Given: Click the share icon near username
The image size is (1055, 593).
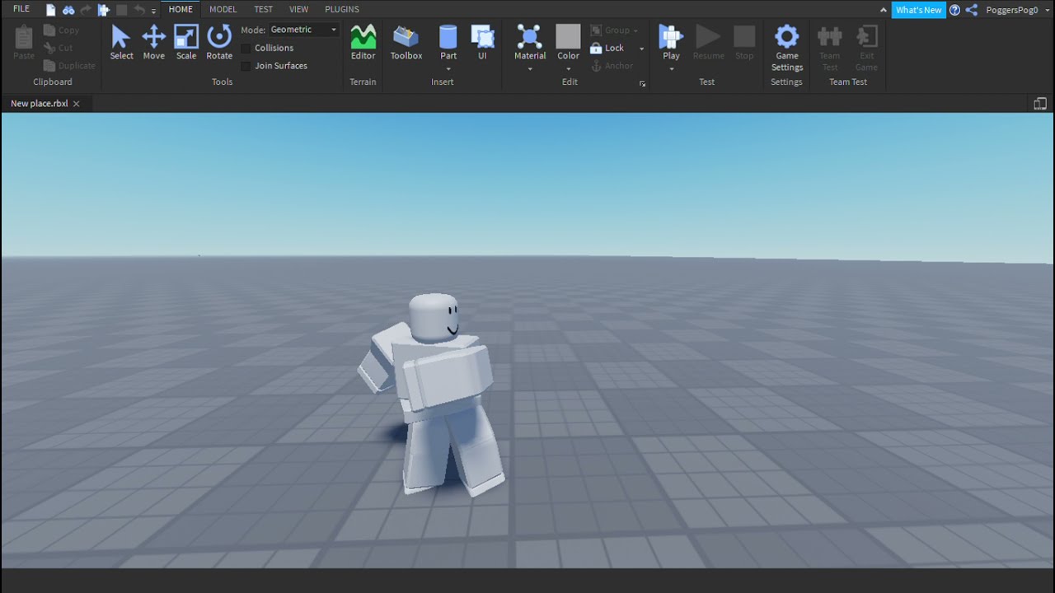Looking at the screenshot, I should [x=972, y=10].
